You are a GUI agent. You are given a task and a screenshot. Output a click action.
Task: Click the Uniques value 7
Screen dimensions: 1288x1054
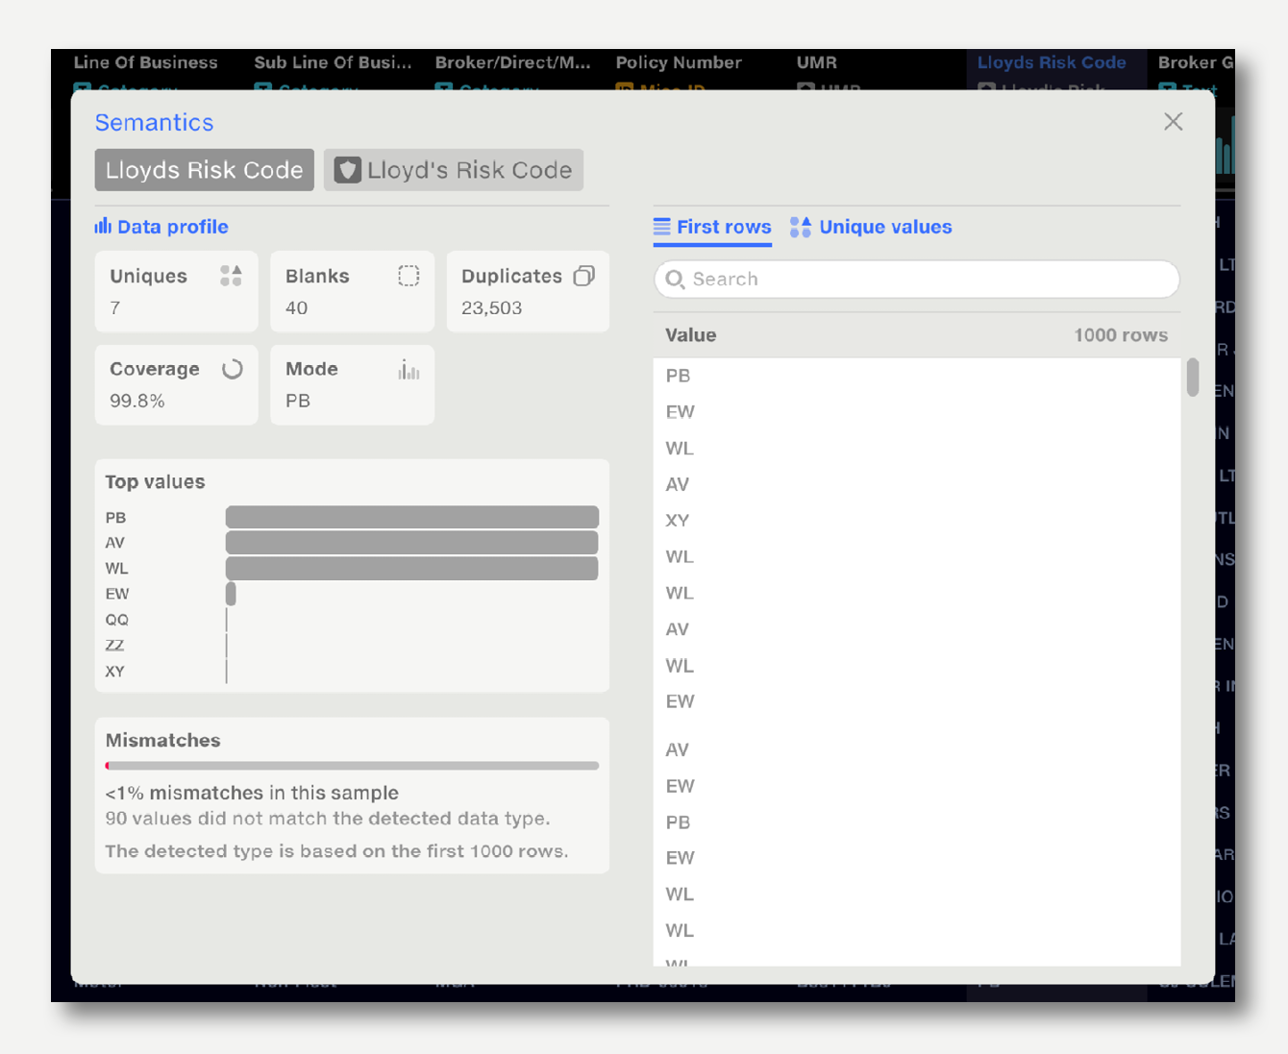click(x=115, y=308)
